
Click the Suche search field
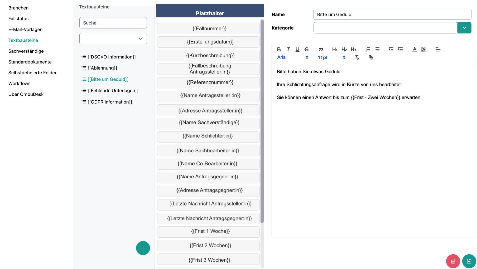point(113,23)
